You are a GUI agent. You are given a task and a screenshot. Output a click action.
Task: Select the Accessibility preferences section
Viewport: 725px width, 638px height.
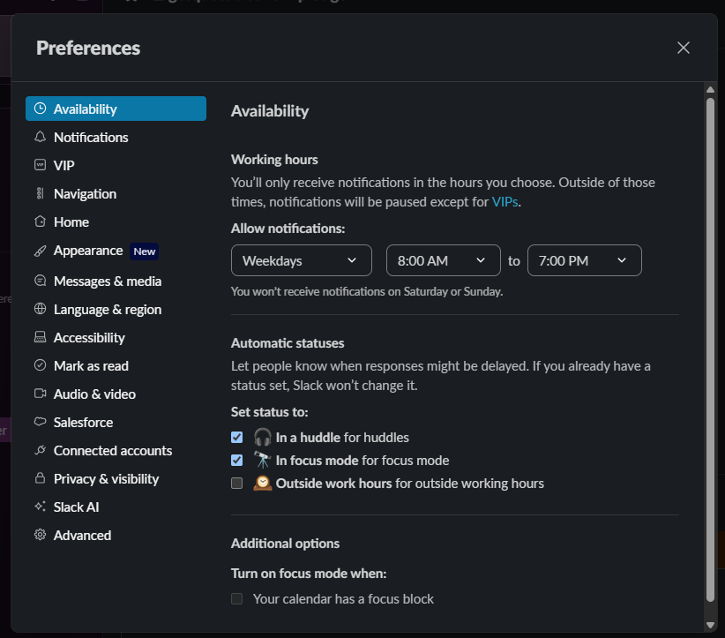(x=116, y=338)
